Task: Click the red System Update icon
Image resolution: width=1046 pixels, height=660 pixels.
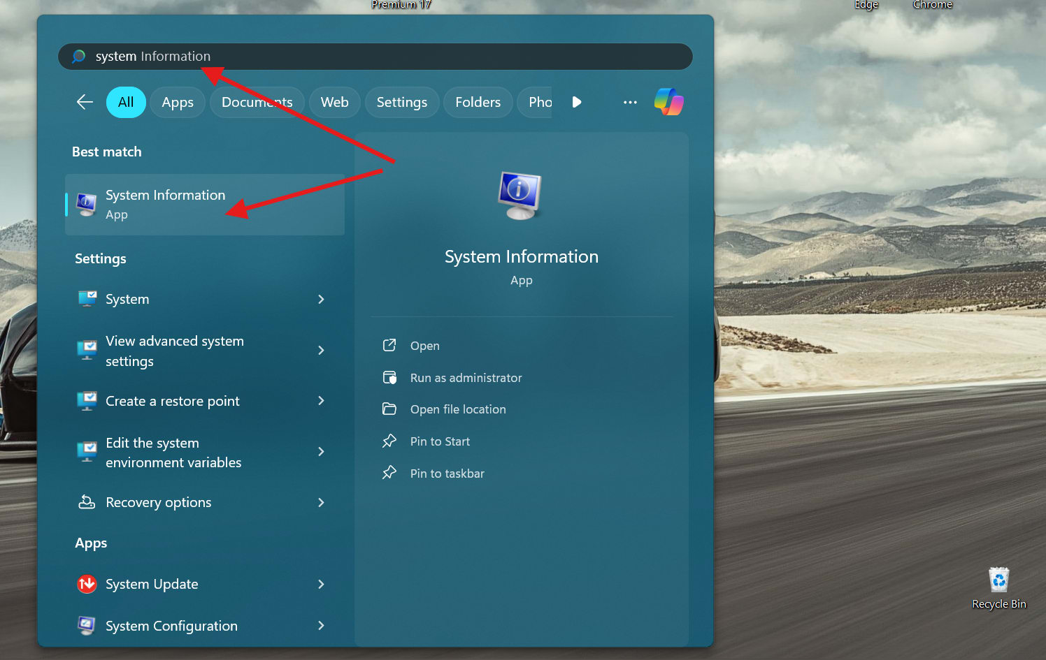Action: (87, 584)
